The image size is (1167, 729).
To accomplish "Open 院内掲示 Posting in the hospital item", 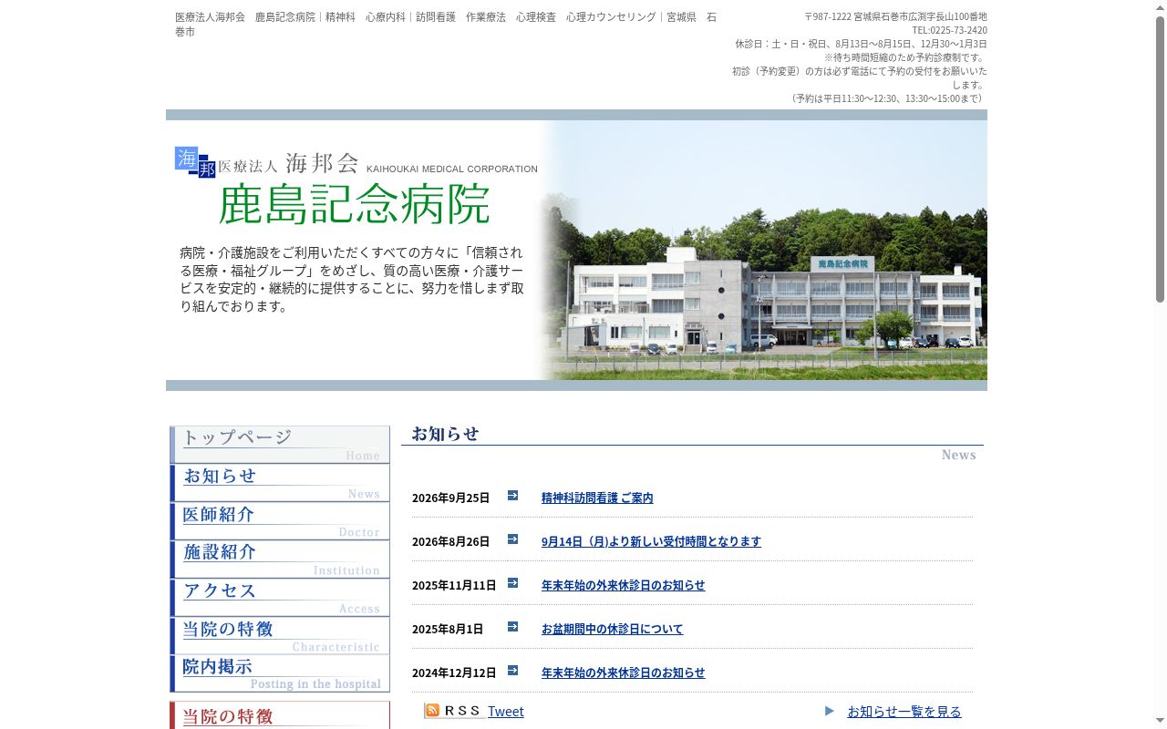I will coord(280,673).
